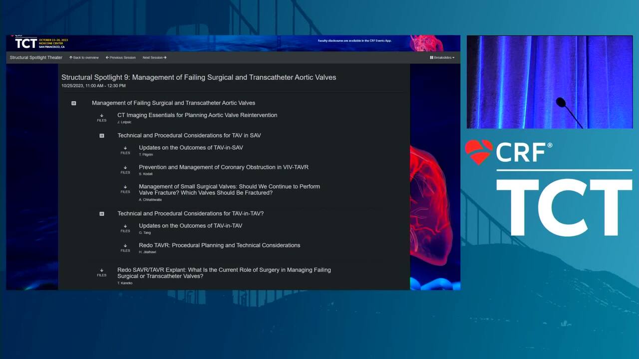Open the Previous Session link
The height and width of the screenshot is (359, 639).
120,58
